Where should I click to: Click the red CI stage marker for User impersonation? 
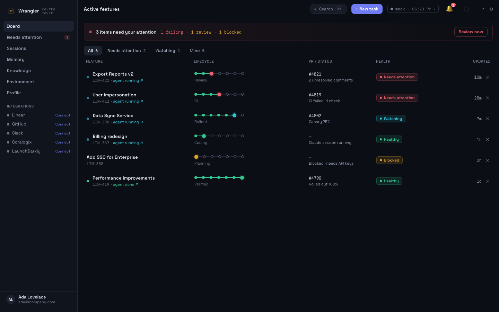(219, 94)
